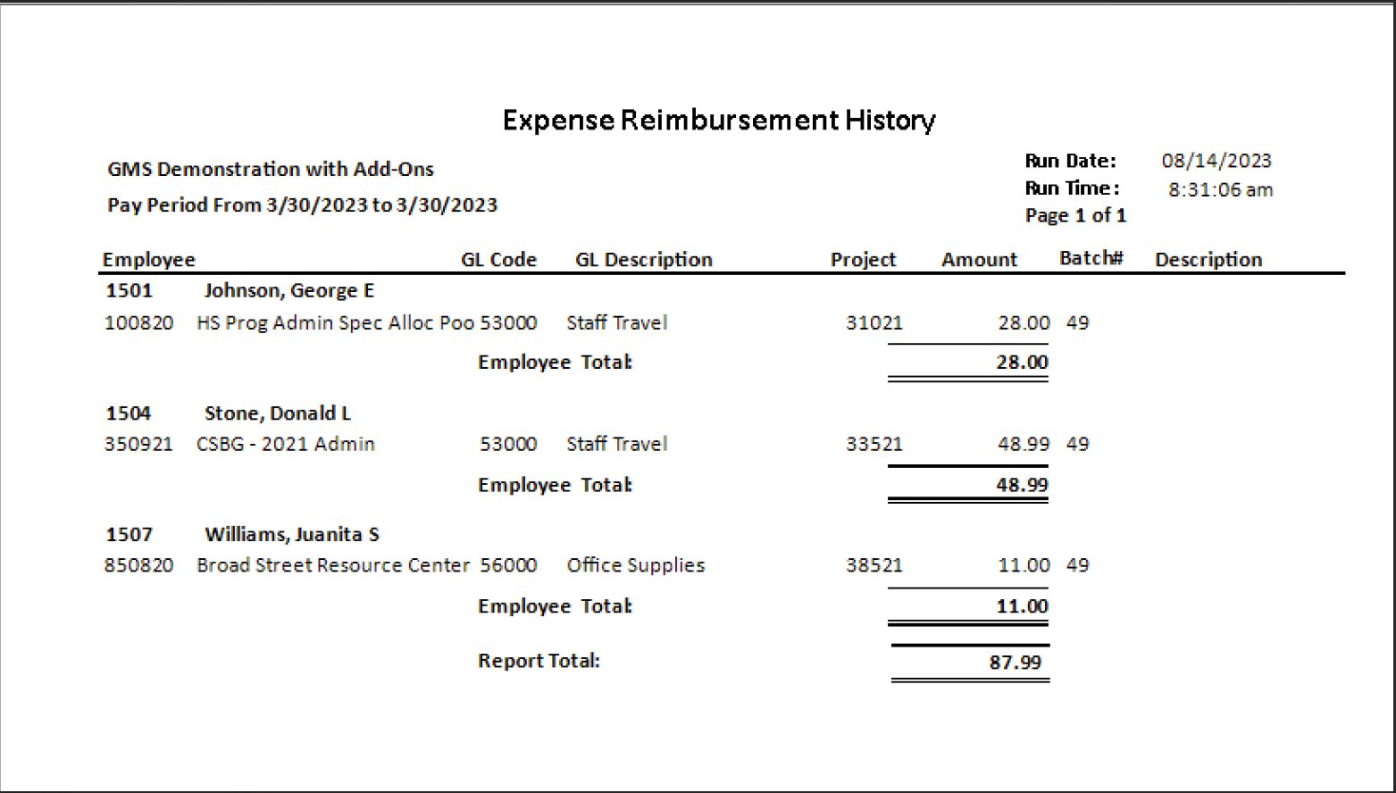This screenshot has height=793, width=1396.
Task: Select the CSBG - 2021 Admin entry
Action: point(286,445)
